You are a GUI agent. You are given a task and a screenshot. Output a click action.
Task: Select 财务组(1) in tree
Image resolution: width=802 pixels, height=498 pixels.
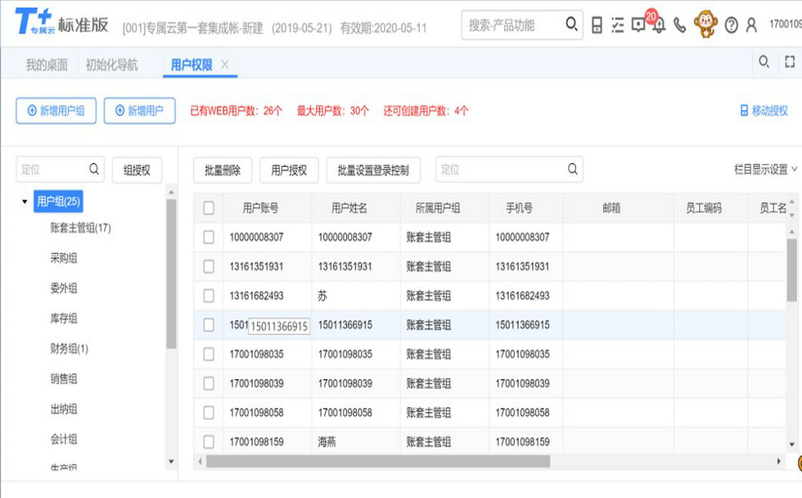click(x=70, y=349)
